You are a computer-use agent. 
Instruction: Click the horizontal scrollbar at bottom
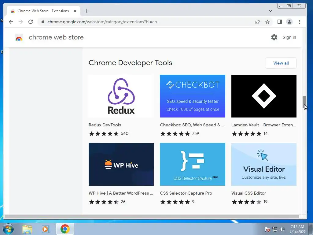(152, 217)
